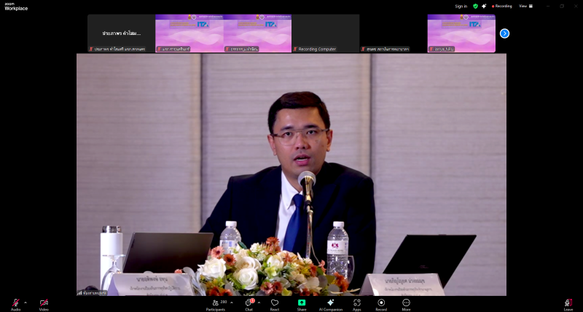
Task: Click the green encryption shield icon
Action: point(476,6)
